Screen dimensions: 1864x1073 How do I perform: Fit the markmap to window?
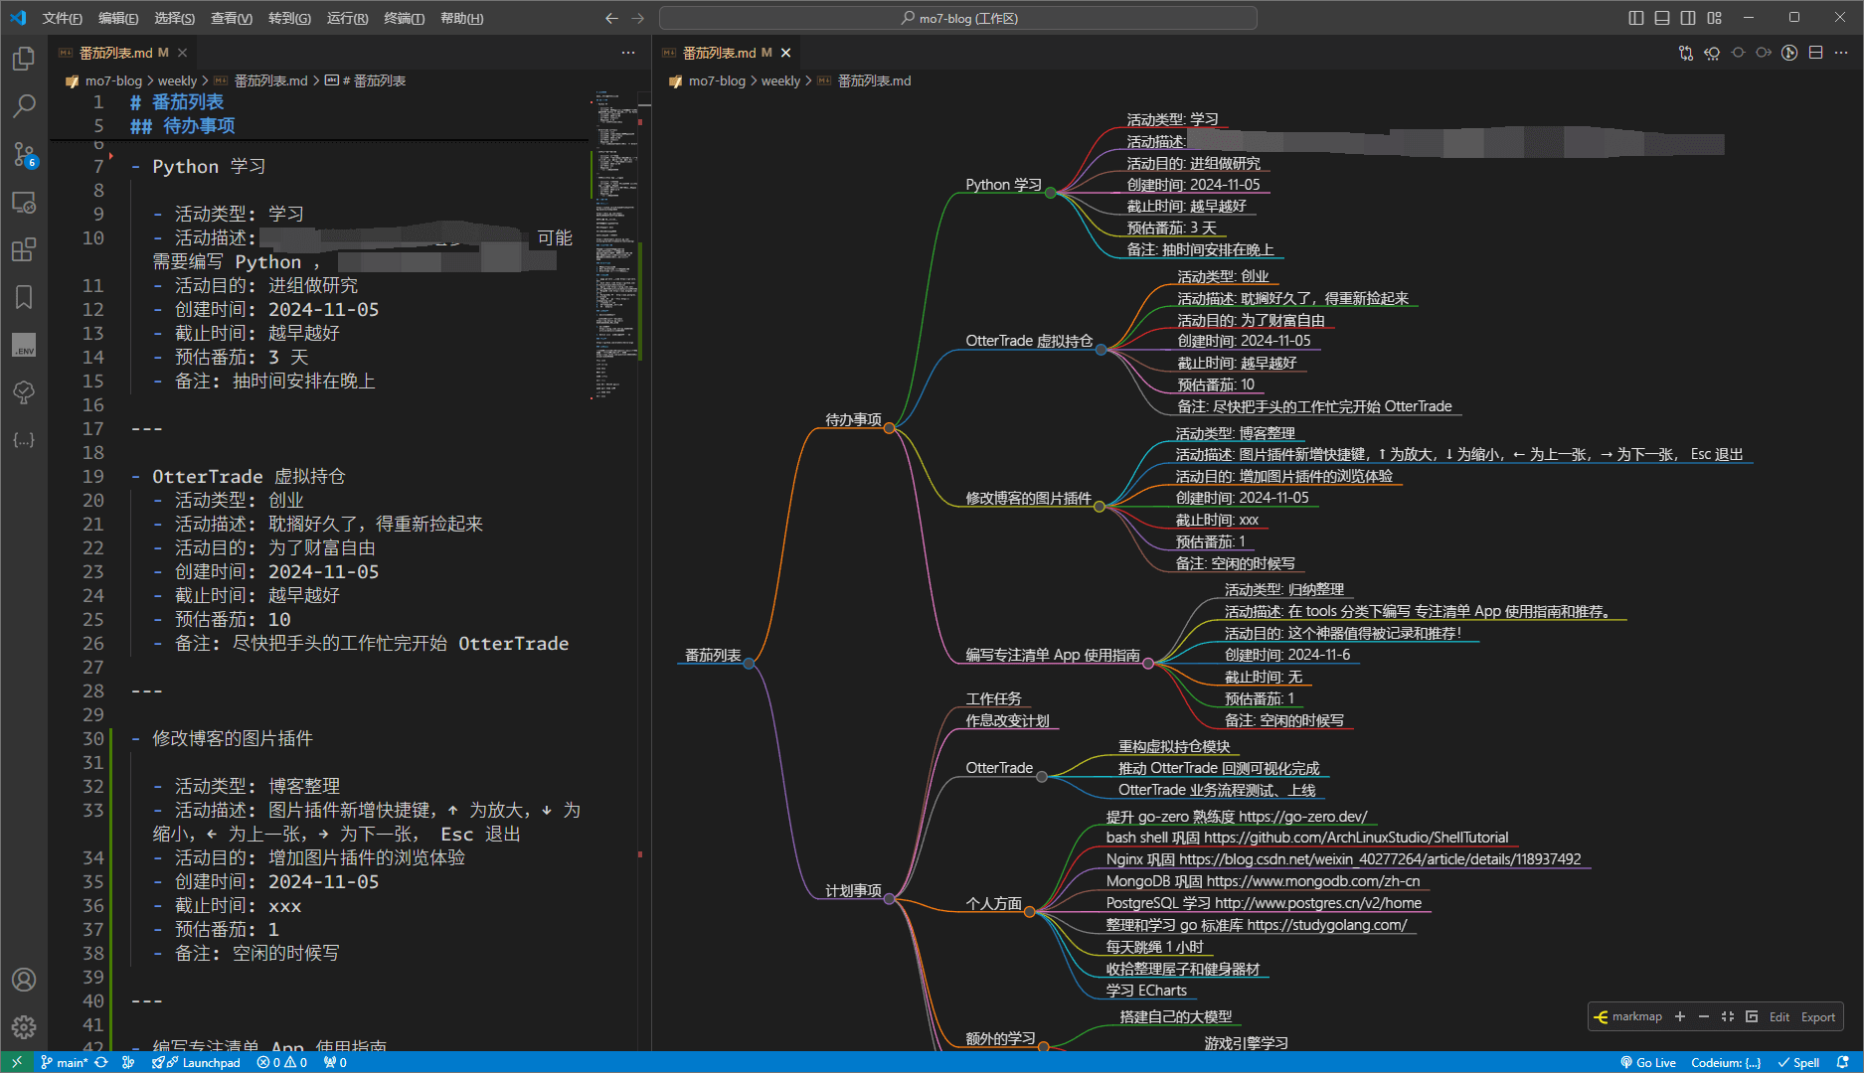[x=1728, y=1016]
